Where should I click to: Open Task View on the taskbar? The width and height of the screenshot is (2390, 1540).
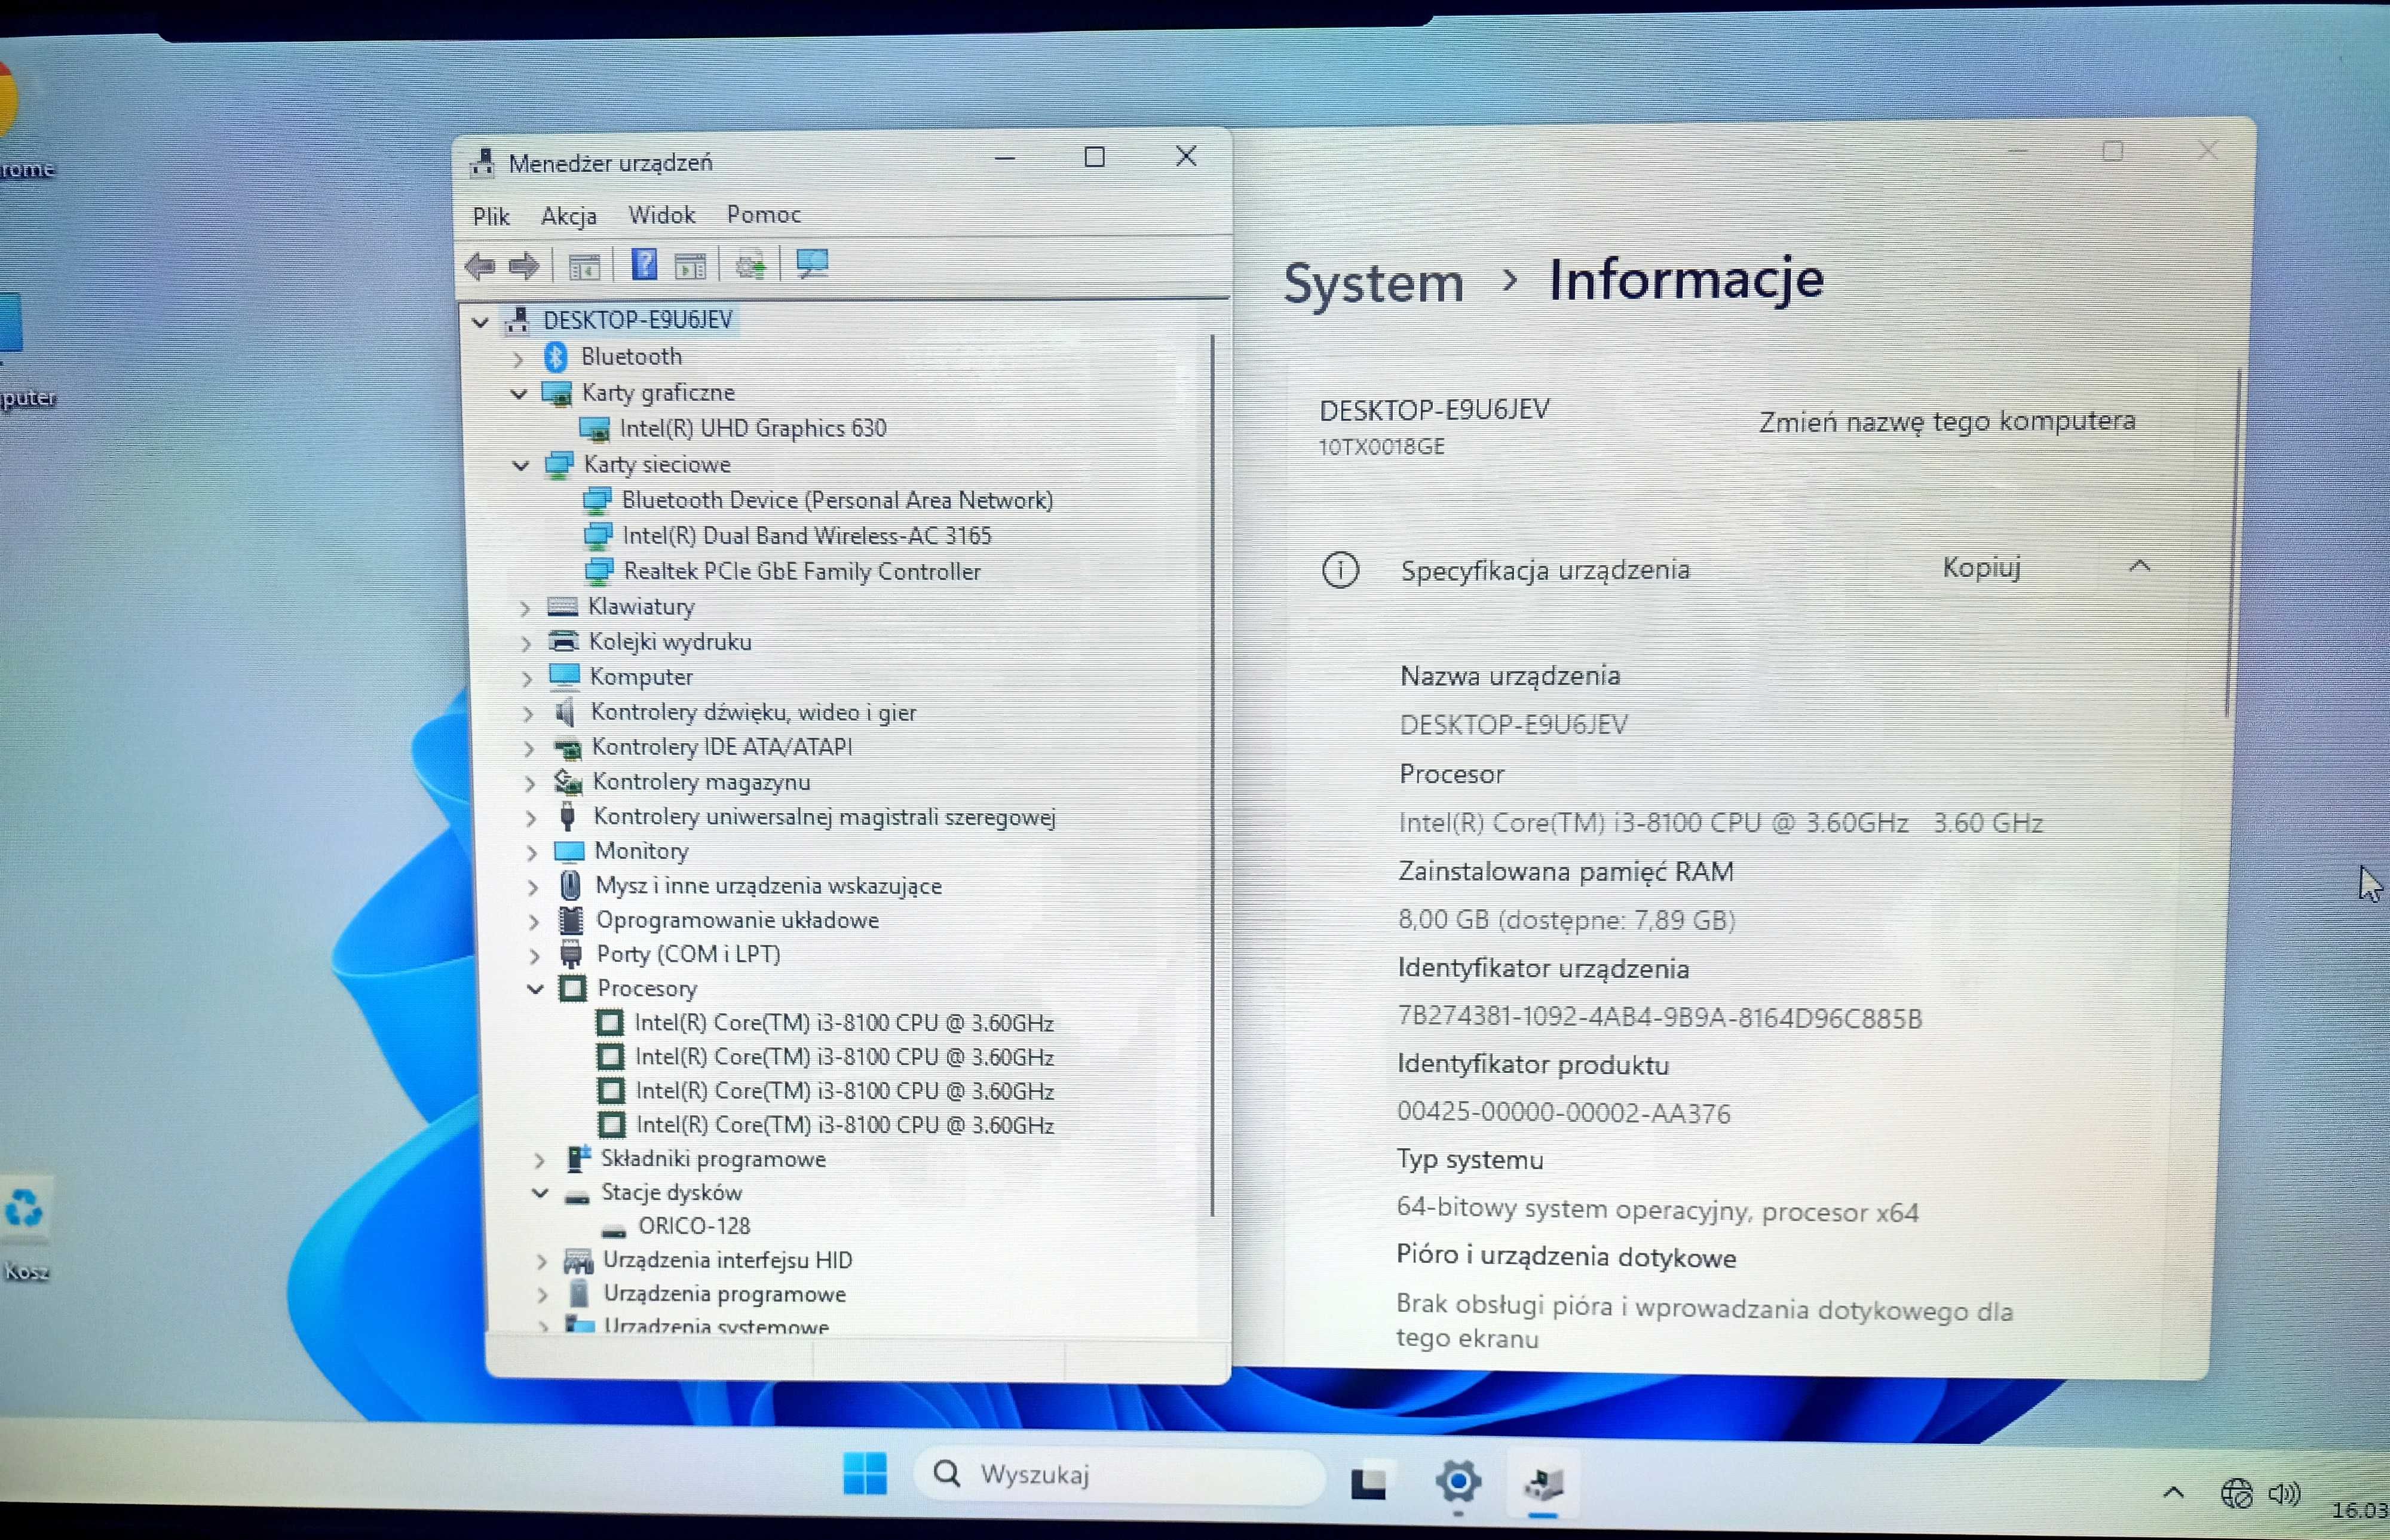click(x=1368, y=1482)
